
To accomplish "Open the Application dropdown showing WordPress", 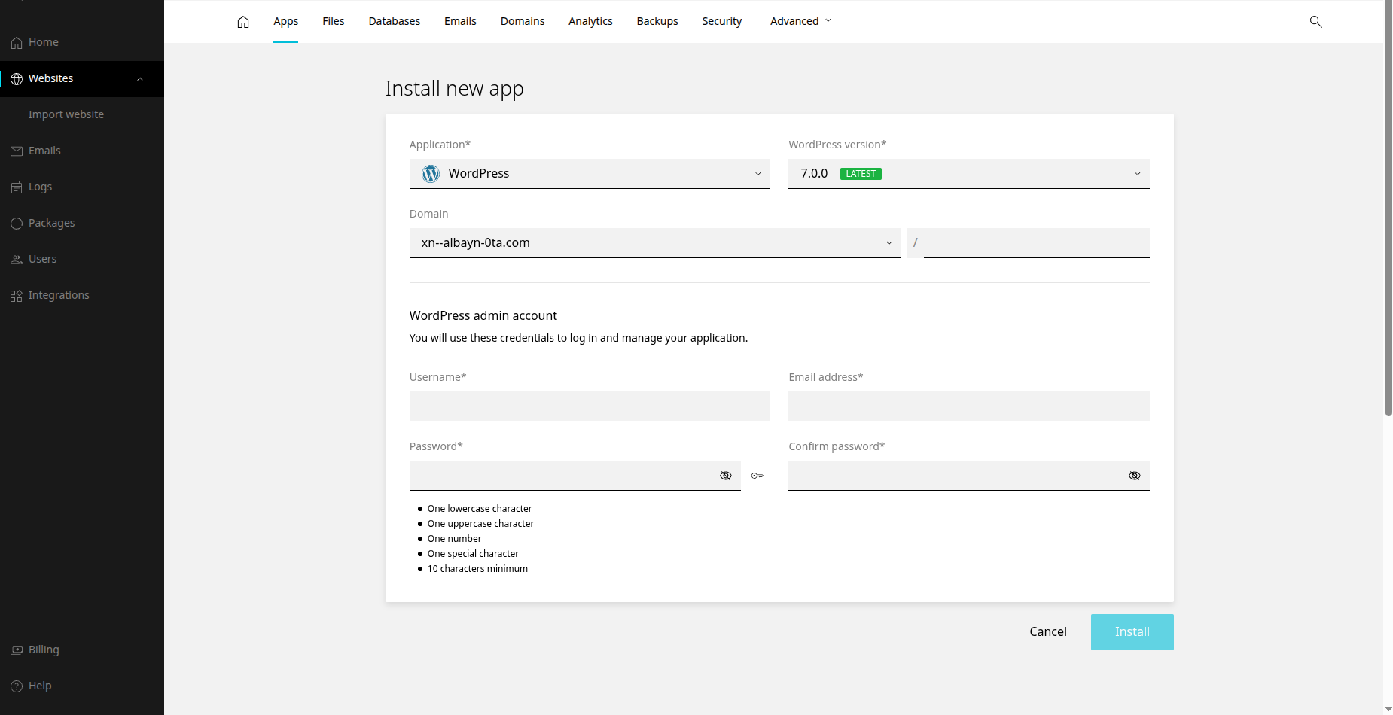I will (590, 174).
